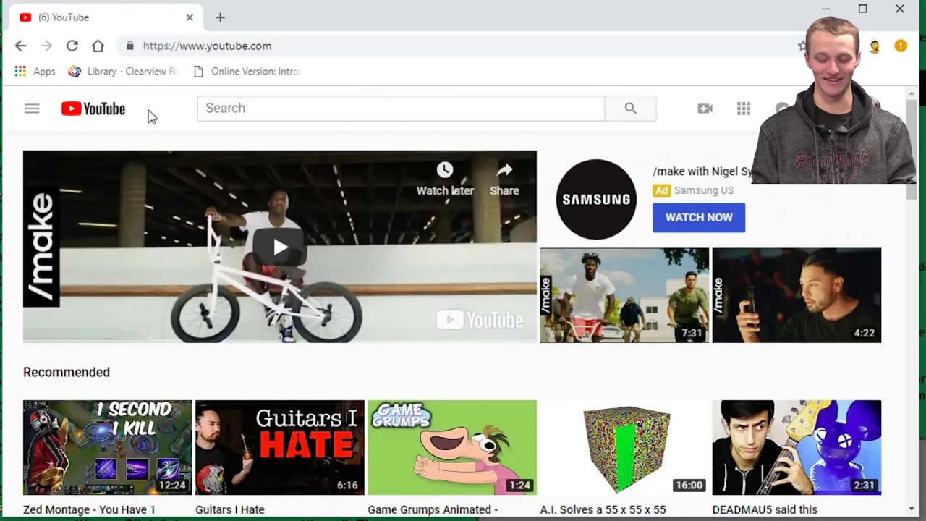Open Library - Clearview bookmark

[x=125, y=71]
